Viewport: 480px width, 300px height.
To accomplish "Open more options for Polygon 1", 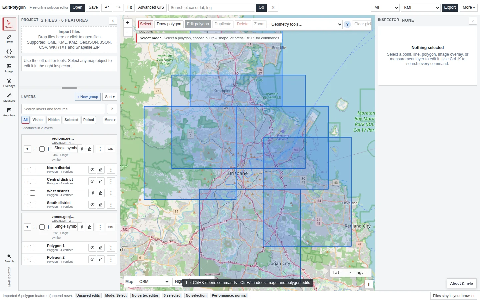I will tap(111, 248).
